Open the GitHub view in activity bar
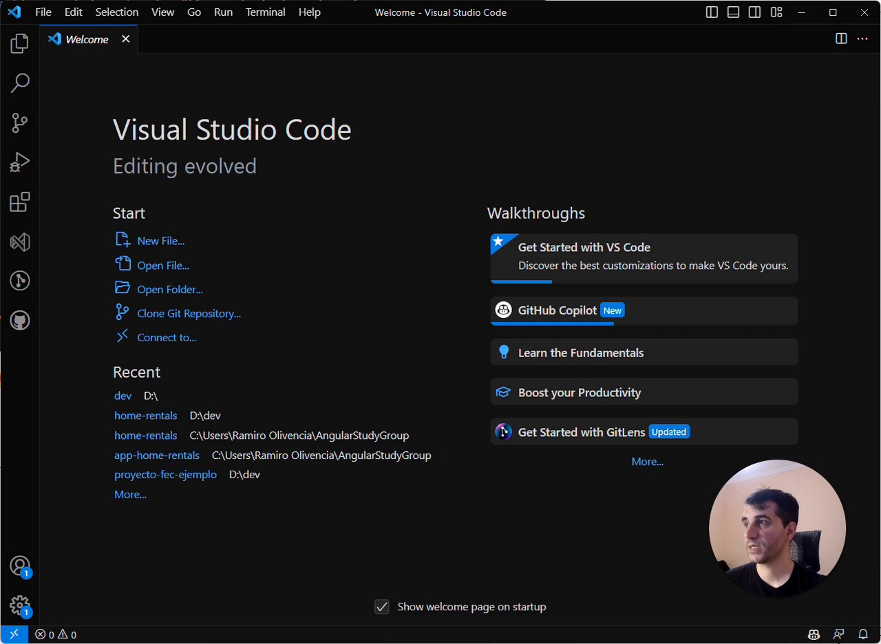The height and width of the screenshot is (644, 881). click(20, 321)
